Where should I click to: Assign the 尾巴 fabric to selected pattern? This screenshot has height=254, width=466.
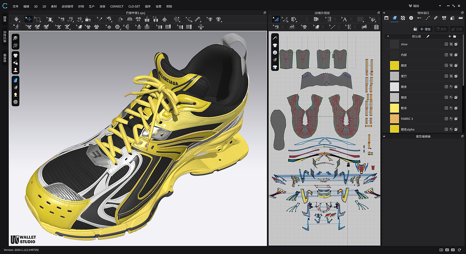446,76
